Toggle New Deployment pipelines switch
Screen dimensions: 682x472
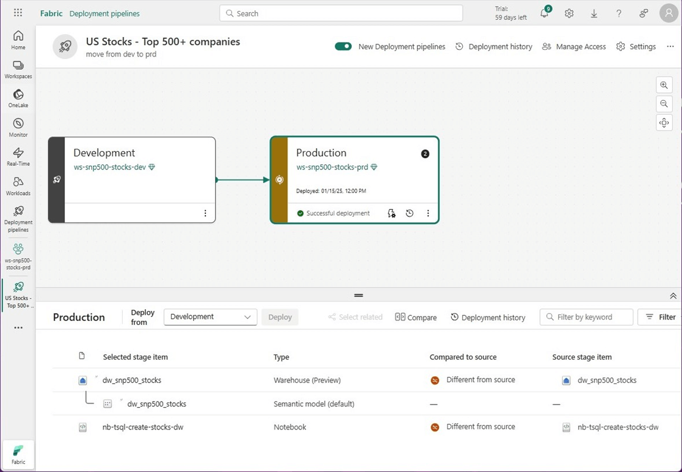[x=343, y=46]
